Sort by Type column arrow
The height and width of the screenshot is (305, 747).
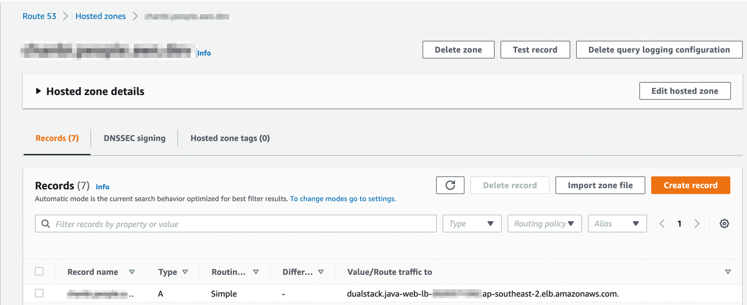pyautogui.click(x=185, y=272)
